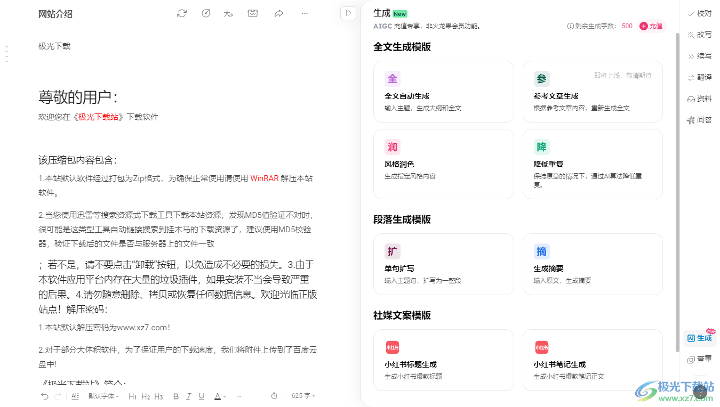Viewport: 720px width, 407px height.
Task: Click the sync refresh icon in header
Action: pos(182,13)
